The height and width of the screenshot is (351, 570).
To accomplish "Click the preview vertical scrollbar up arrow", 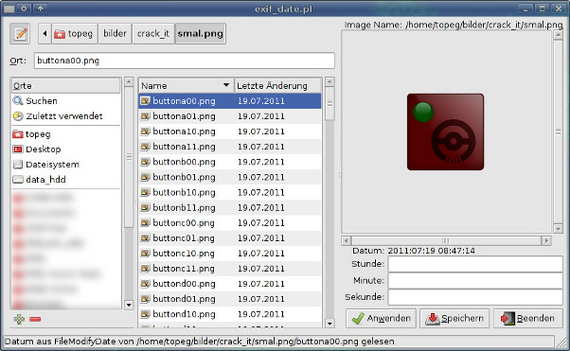I will coord(558,35).
